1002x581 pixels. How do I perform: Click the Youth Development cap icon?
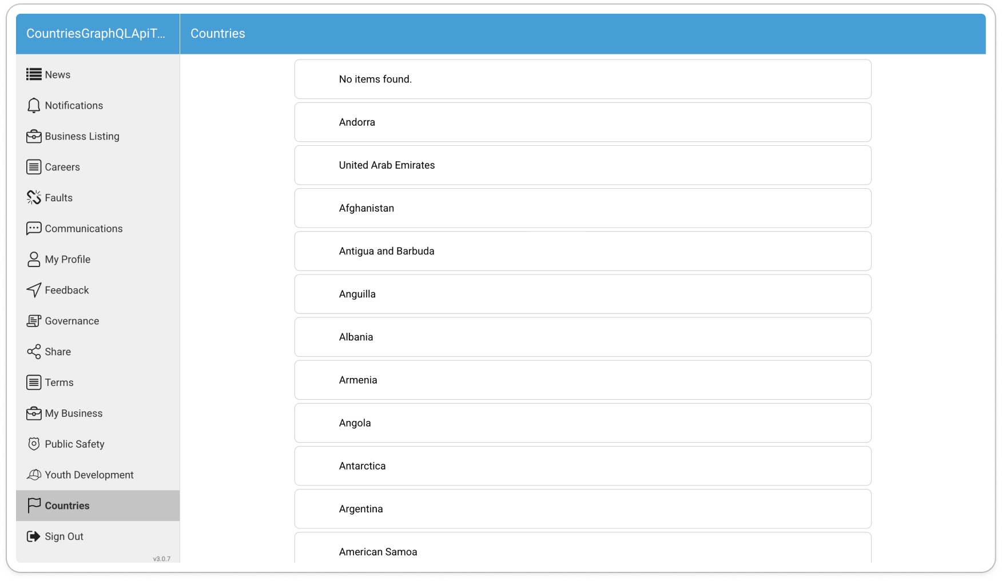(x=34, y=475)
